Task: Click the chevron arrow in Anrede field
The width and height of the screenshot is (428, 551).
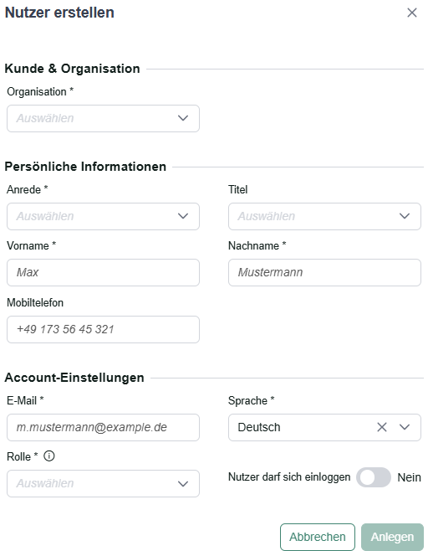Action: point(183,216)
